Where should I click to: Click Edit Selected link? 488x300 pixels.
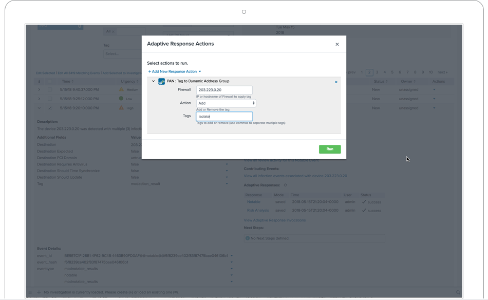click(x=45, y=73)
